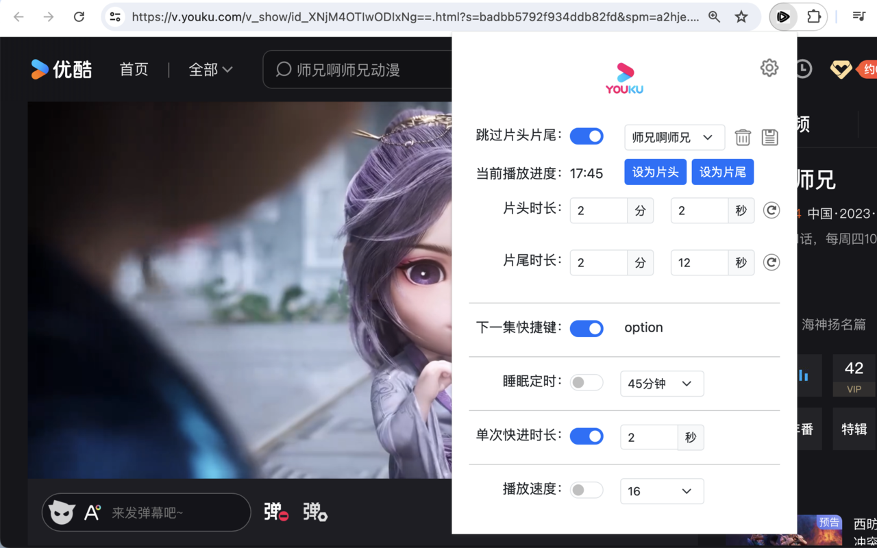Reset the 片尾时长 with its refresh icon
877x548 pixels.
click(x=771, y=262)
